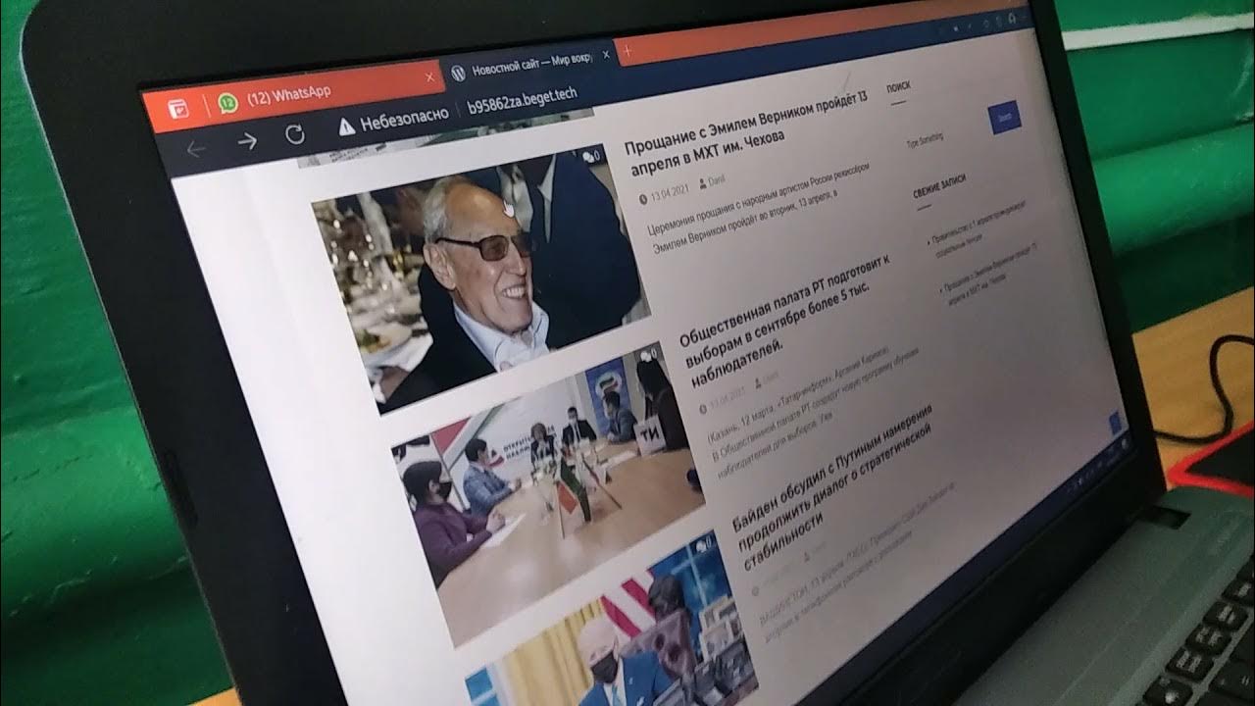Click excerpt text Церемония прощания с народным артистом
The image size is (1255, 706).
pos(759,211)
